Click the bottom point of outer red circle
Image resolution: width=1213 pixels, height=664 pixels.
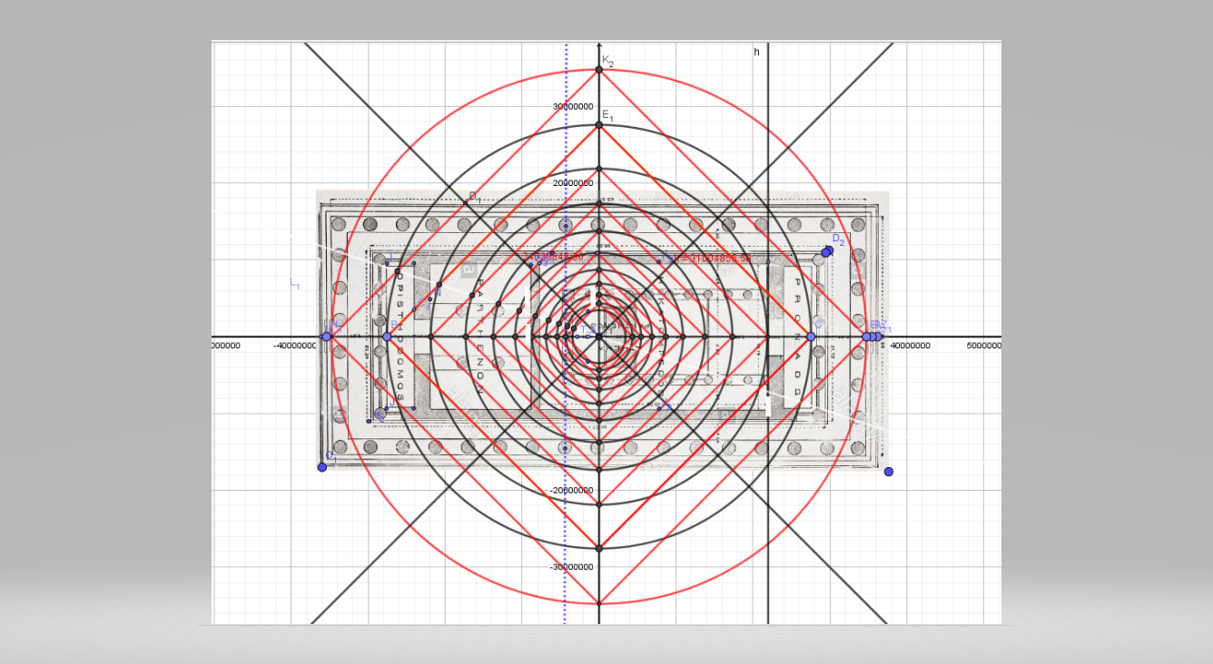599,604
